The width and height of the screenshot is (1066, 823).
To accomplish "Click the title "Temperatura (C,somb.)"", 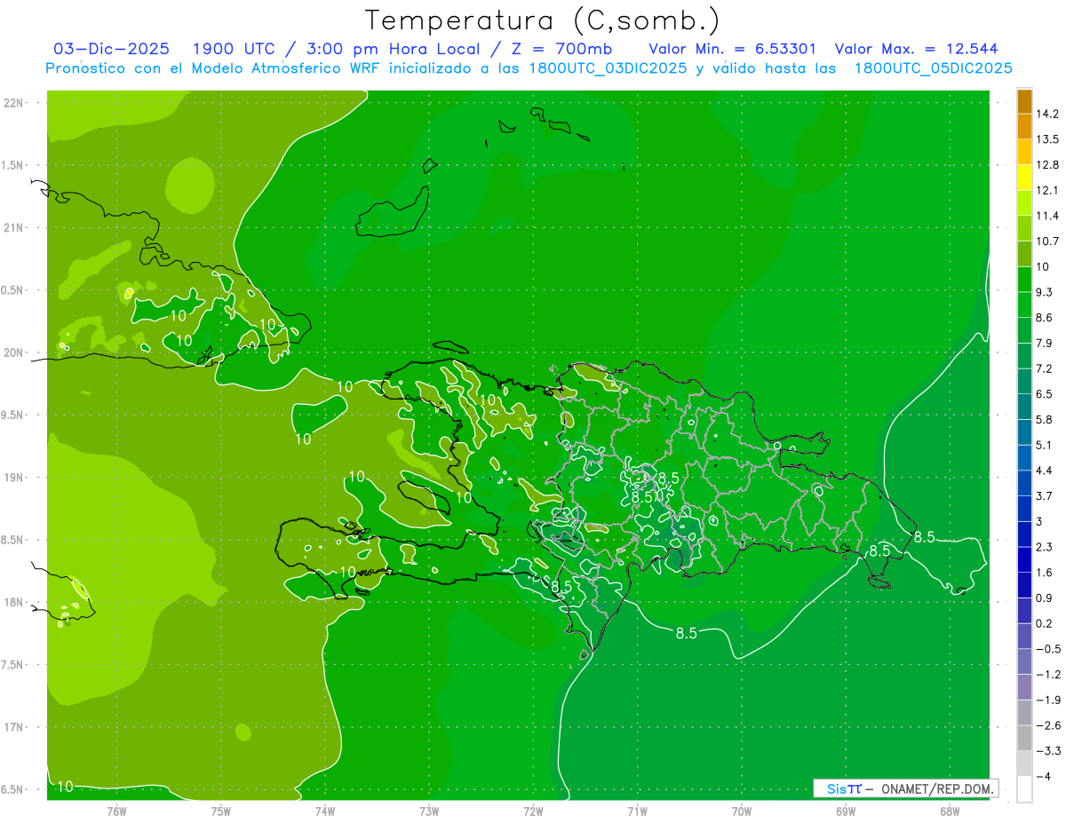I will click(541, 20).
